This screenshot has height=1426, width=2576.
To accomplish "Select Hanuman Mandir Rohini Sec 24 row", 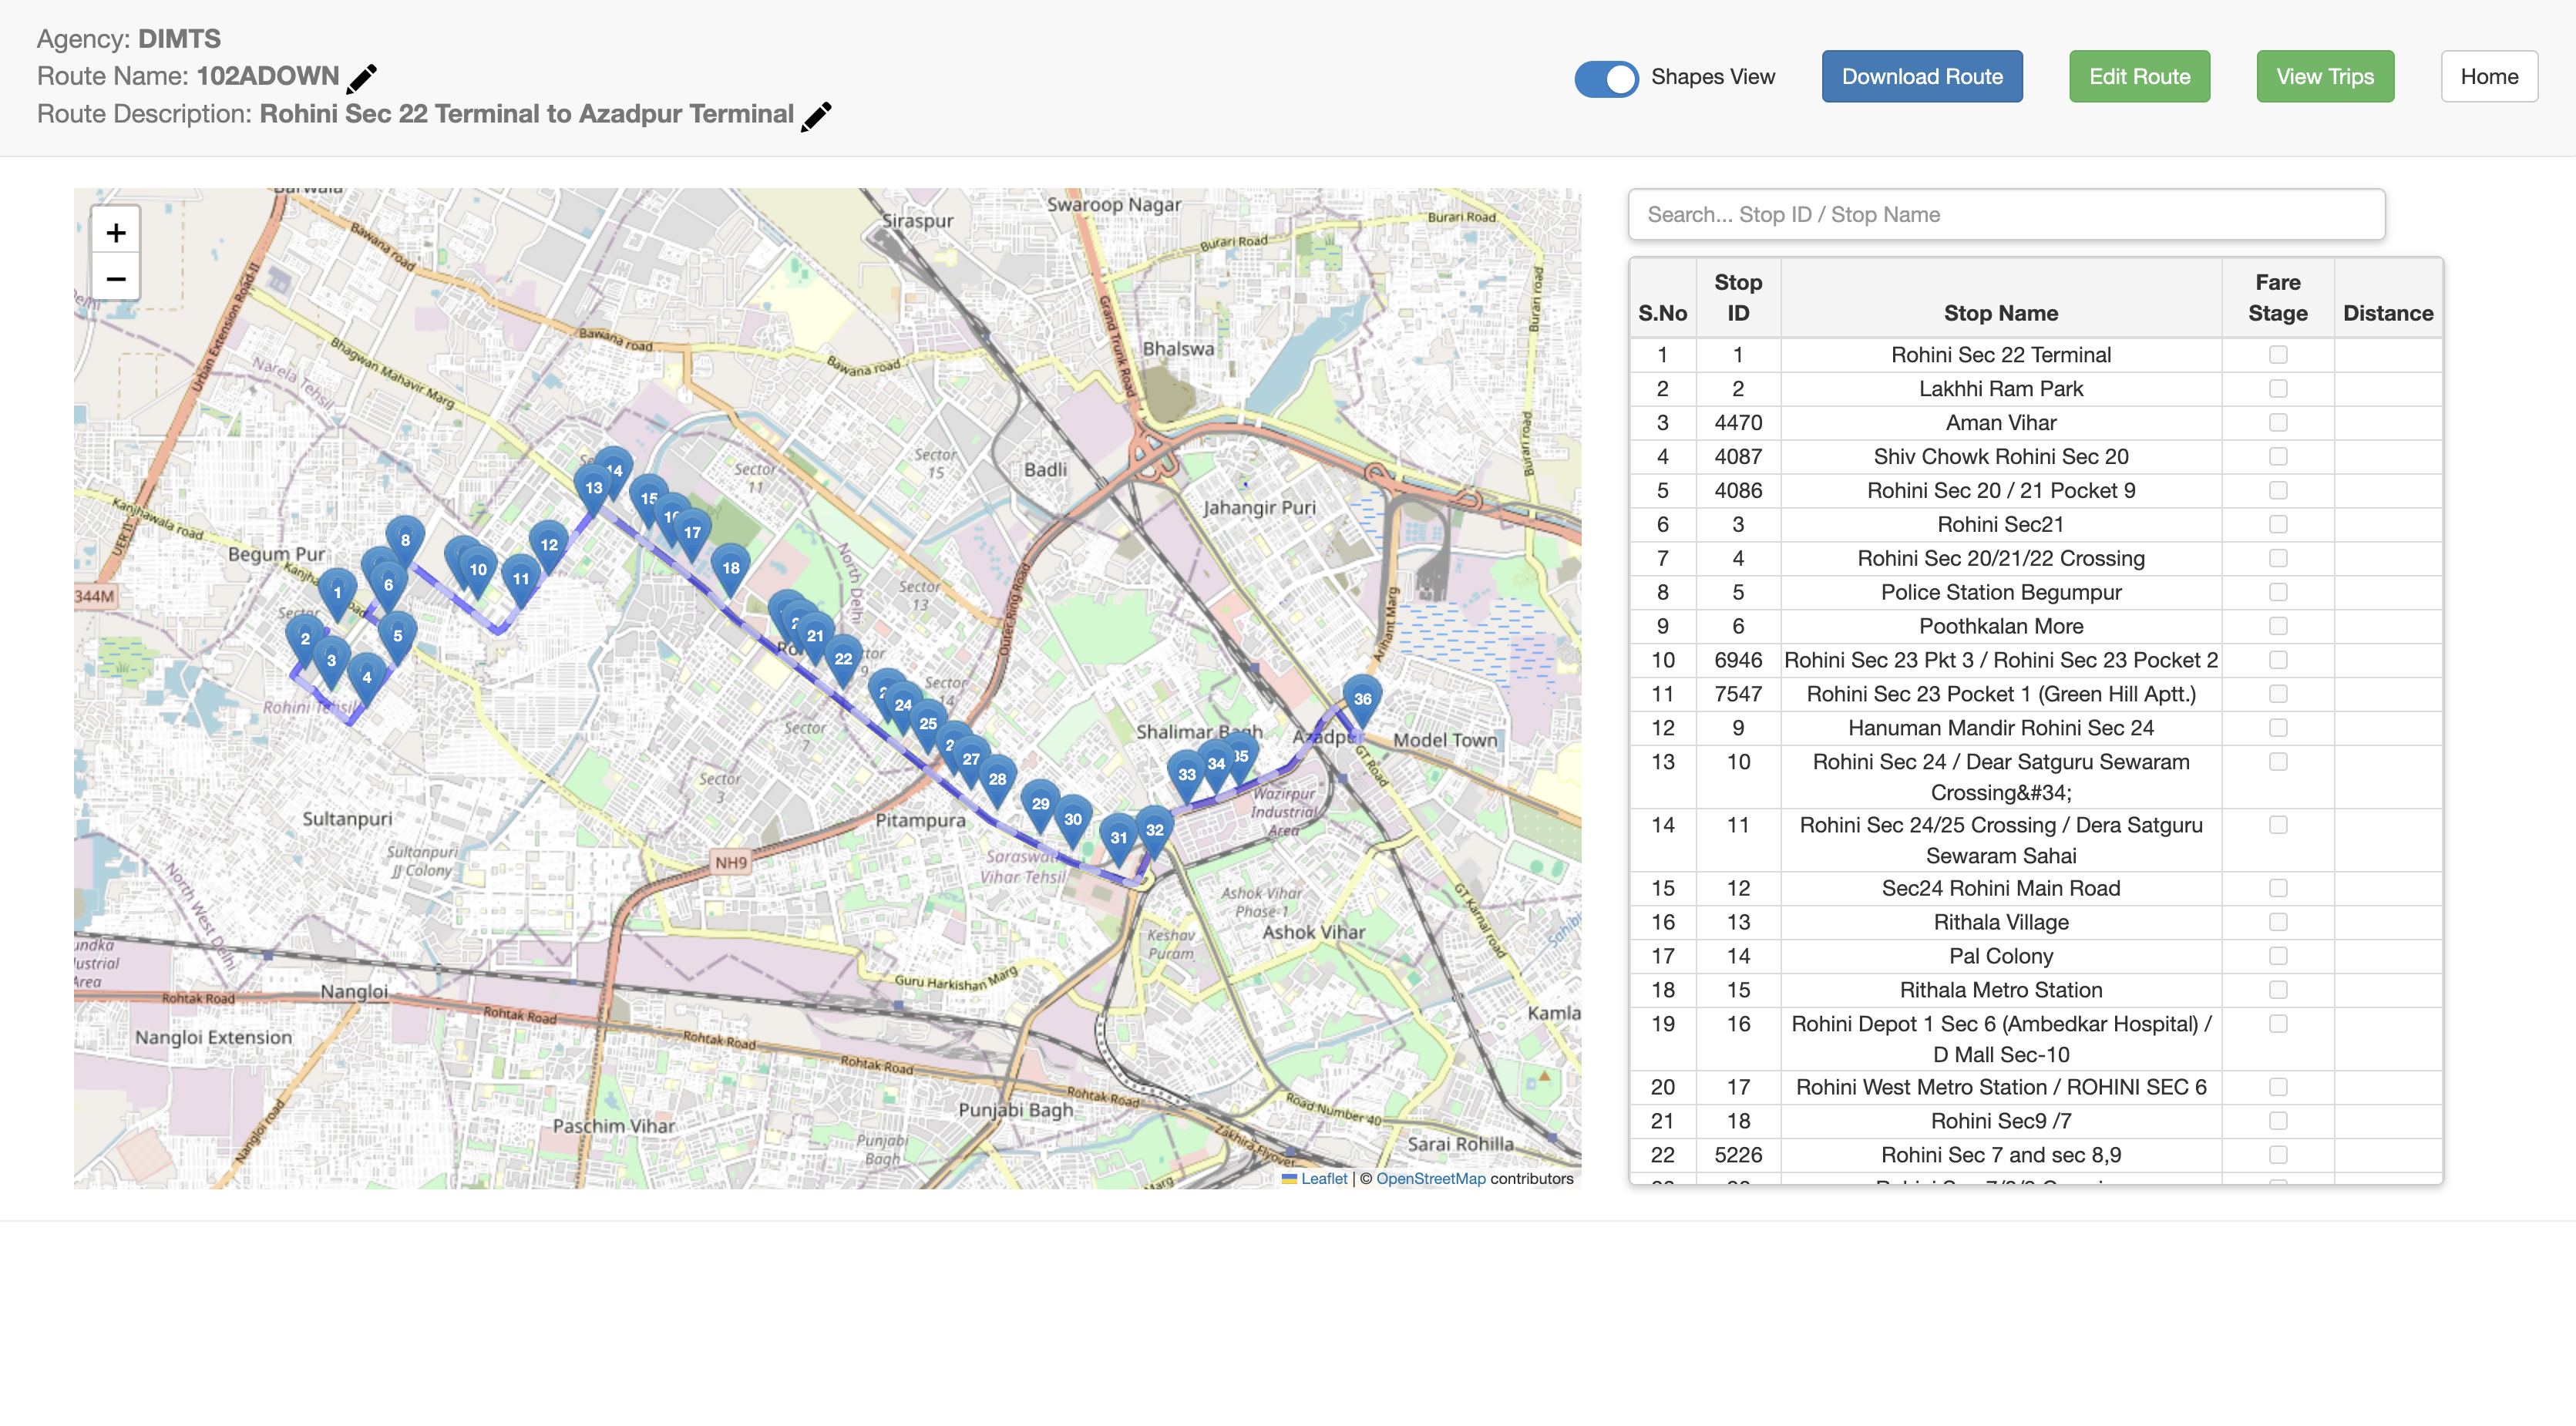I will [x=2035, y=729].
